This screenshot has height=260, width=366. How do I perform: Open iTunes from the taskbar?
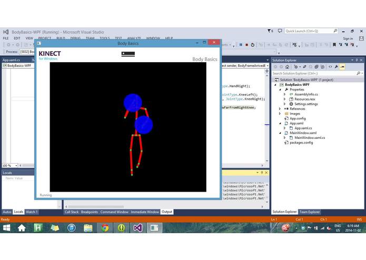72,227
